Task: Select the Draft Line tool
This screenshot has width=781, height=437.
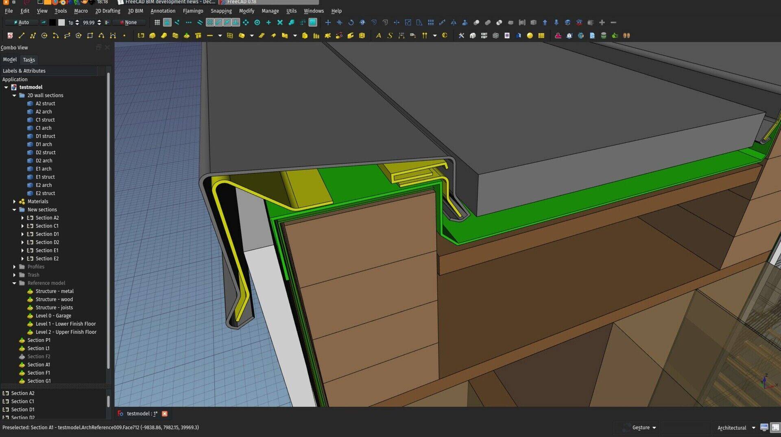Action: [22, 35]
